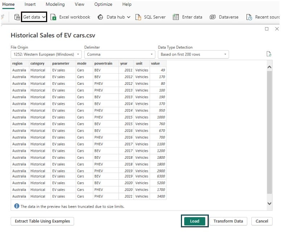281x233 pixels.
Task: Close the CSV preview dialog
Action: point(277,29)
